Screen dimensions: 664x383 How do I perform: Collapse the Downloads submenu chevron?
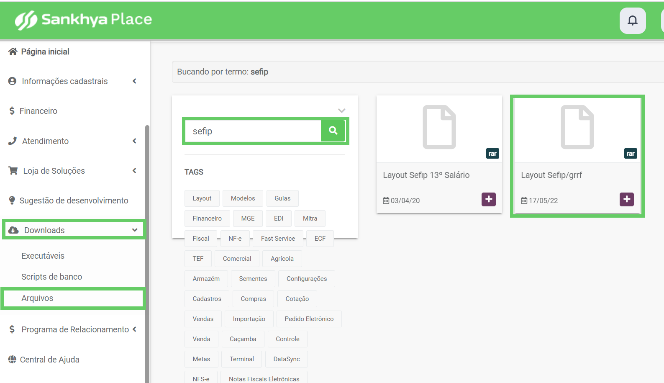[135, 230]
